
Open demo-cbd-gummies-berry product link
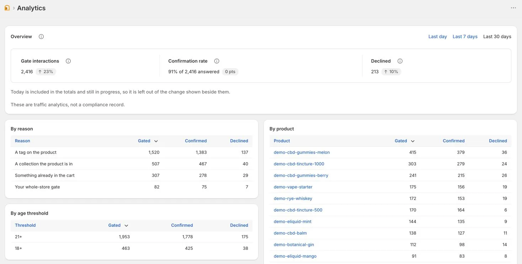[x=301, y=175]
